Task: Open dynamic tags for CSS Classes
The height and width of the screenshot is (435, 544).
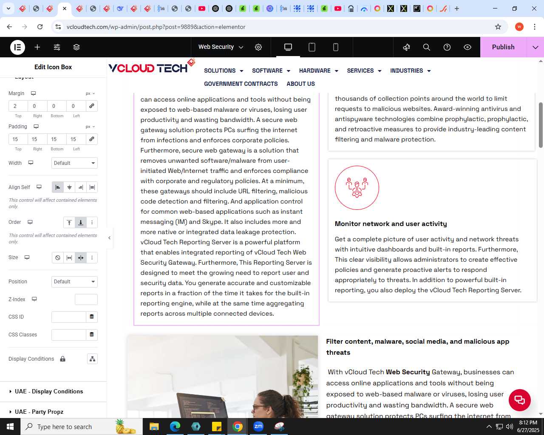Action: tap(92, 335)
